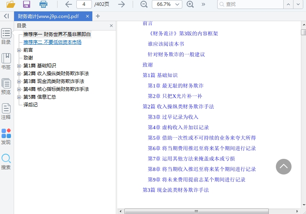Expand the 第1篇 基础知识 node
This screenshot has height=214, width=306.
19,66
